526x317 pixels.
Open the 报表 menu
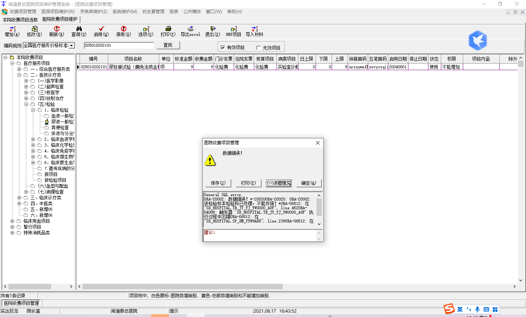coord(174,12)
